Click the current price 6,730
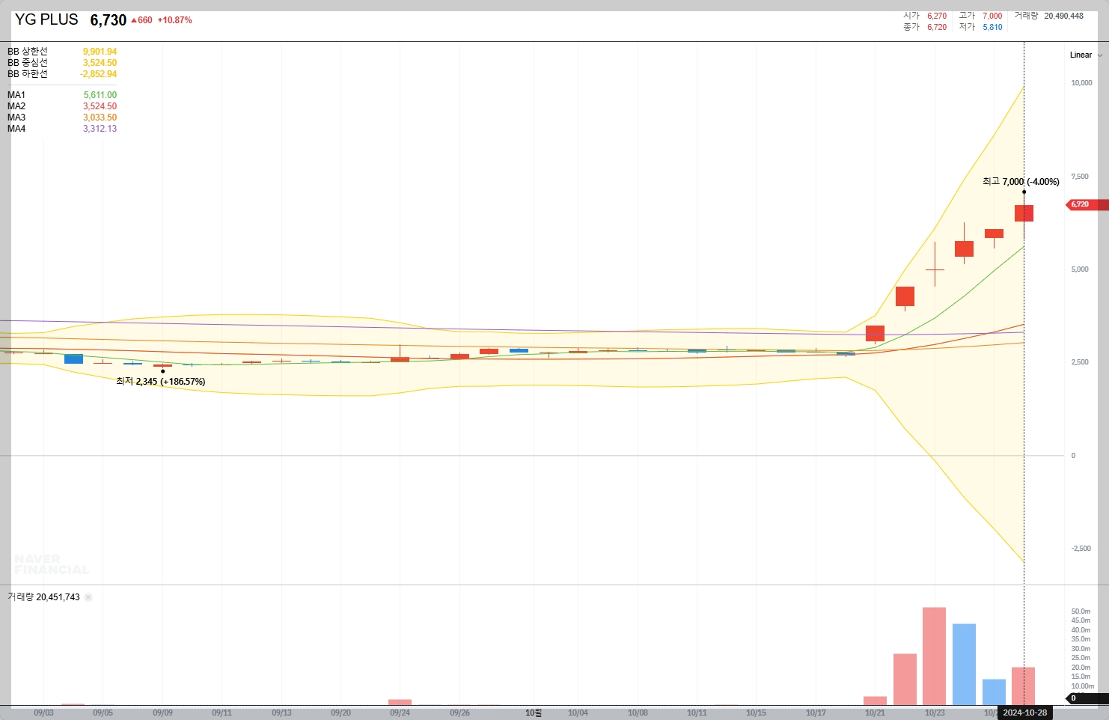The width and height of the screenshot is (1109, 720). [109, 20]
